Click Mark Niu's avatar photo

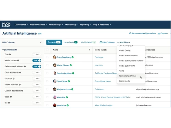pos(55,97)
